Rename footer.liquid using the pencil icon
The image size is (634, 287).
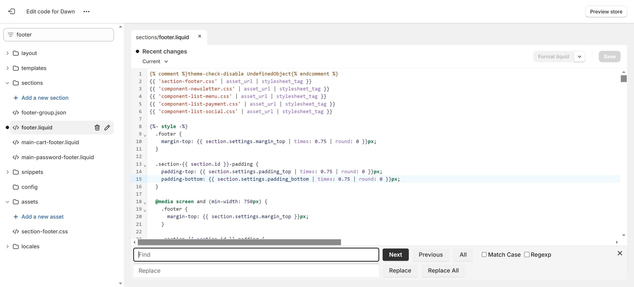point(107,127)
